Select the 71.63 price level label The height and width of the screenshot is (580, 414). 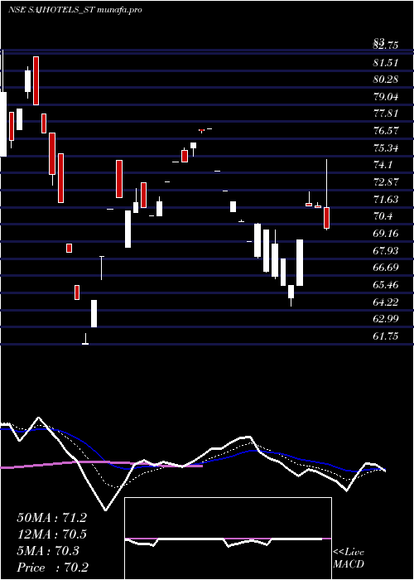[386, 200]
